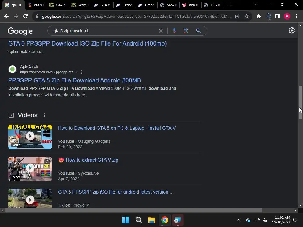The width and height of the screenshot is (303, 227).
Task: Bookmark this page with star icon
Action: [246, 17]
